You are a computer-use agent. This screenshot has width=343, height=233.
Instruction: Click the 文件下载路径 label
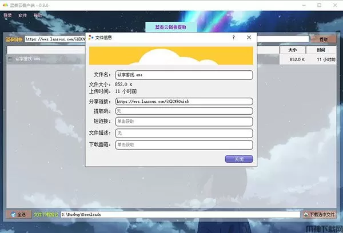tap(46, 215)
